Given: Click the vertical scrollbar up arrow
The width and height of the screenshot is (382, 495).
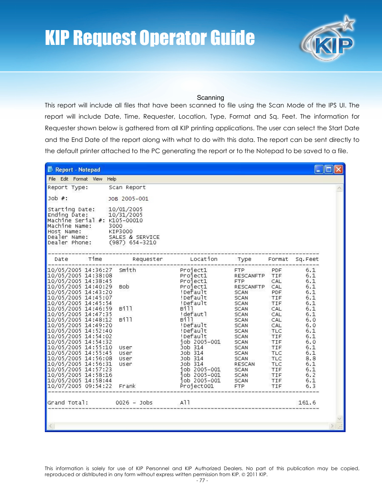Looking at the screenshot, I should pos(339,188).
